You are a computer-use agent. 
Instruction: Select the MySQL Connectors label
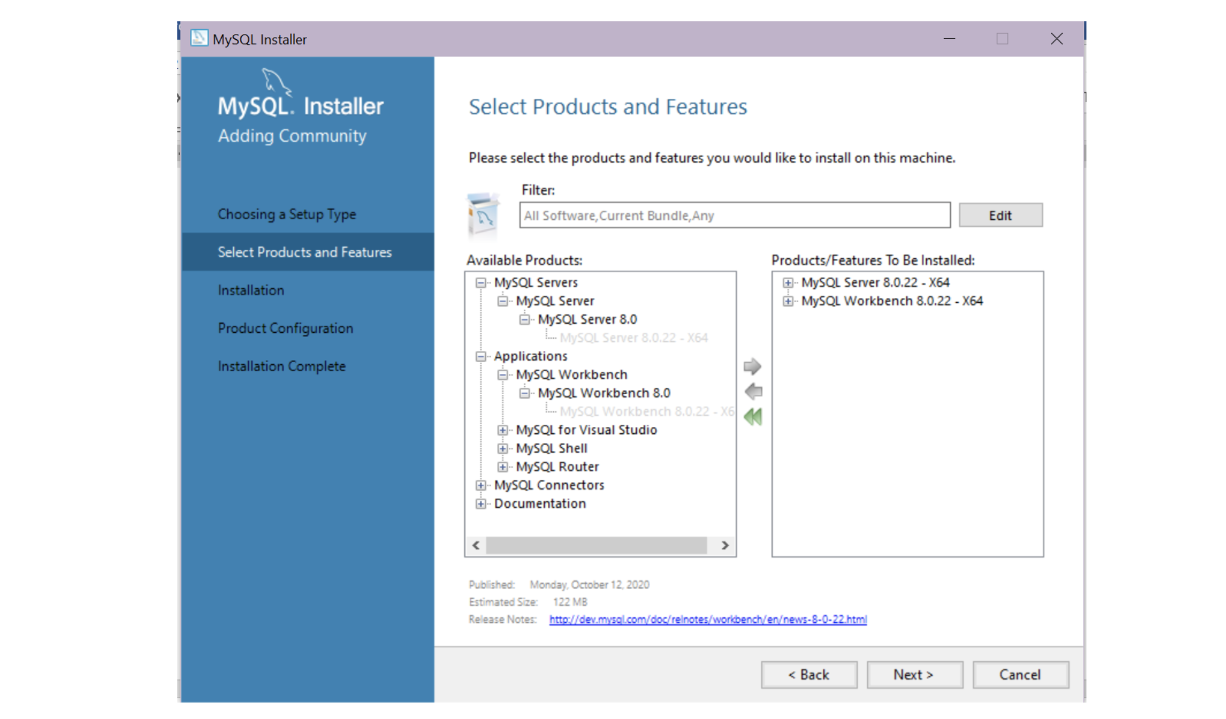tap(549, 486)
